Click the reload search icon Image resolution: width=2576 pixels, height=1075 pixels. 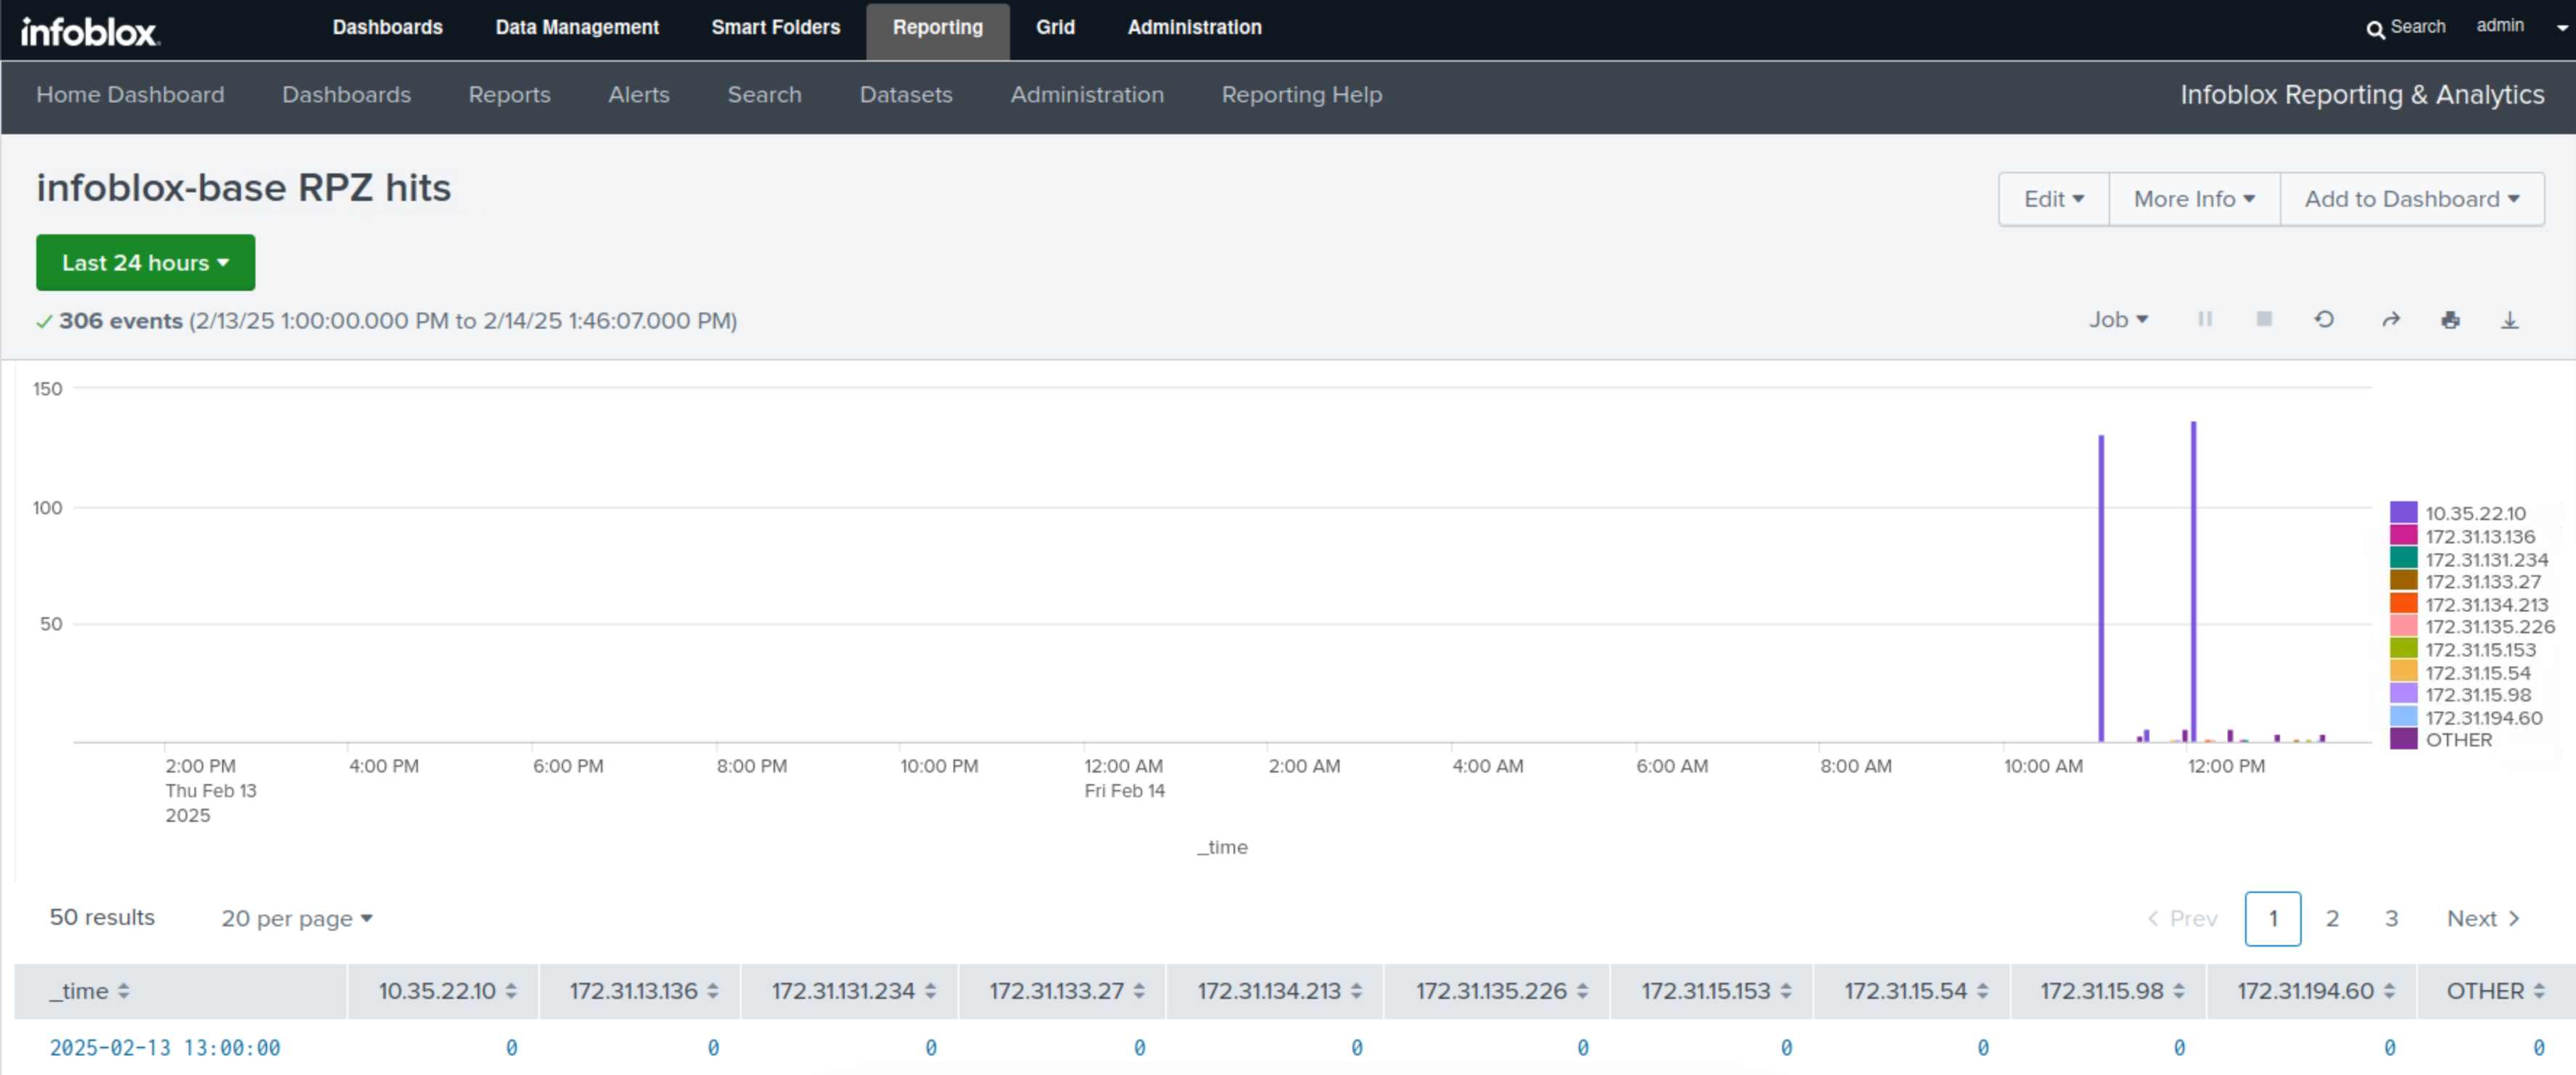pyautogui.click(x=2324, y=319)
